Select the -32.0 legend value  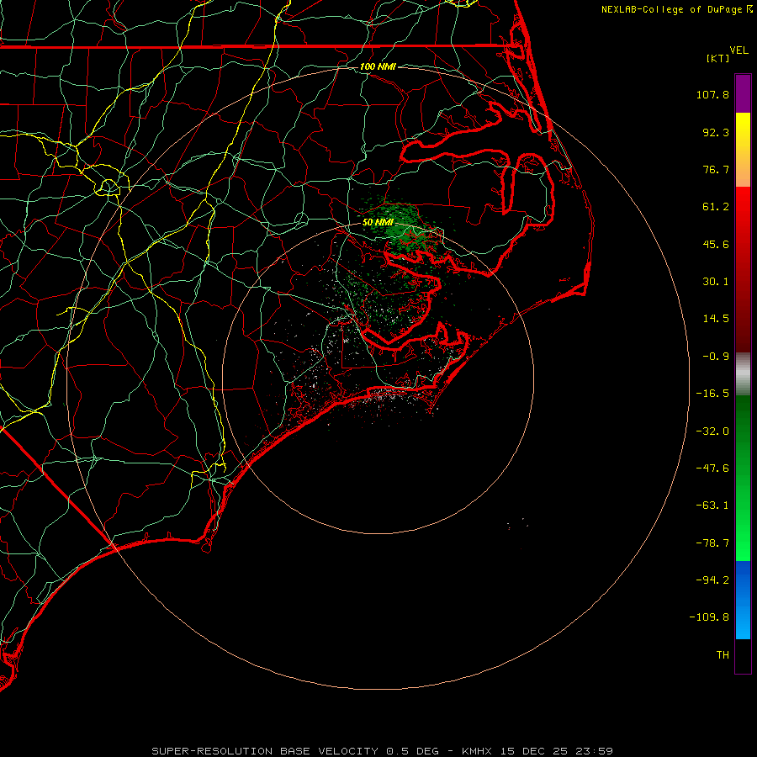(x=712, y=431)
